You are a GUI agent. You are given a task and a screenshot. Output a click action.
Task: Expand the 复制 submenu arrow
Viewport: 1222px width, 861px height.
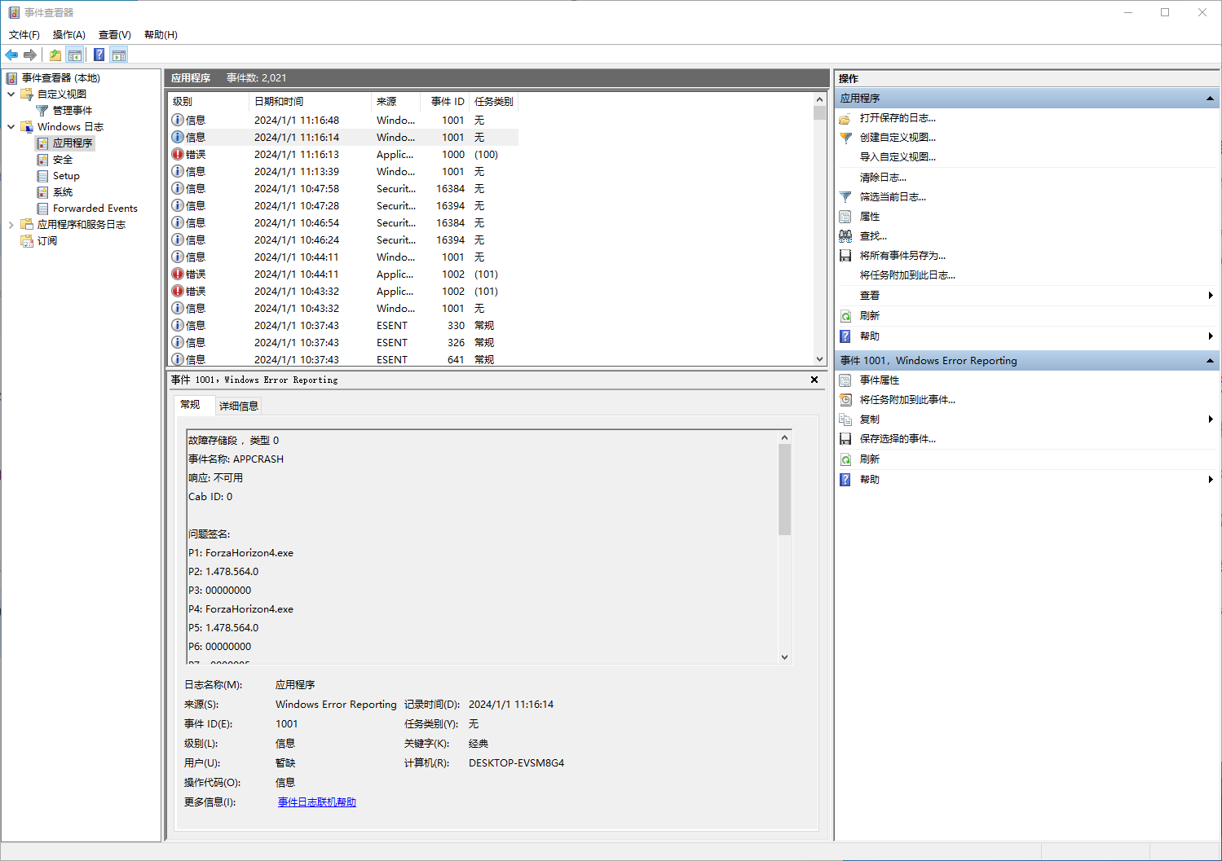point(1211,420)
